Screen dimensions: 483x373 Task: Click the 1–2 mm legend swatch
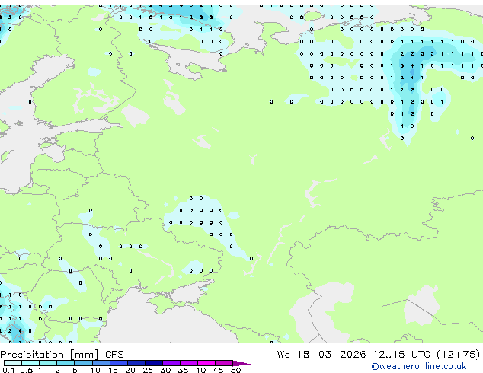pos(48,363)
